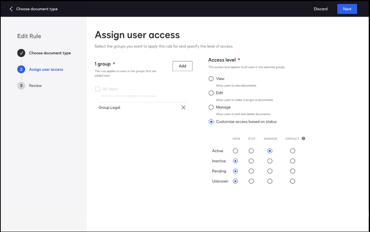Viewport: 370px width, 232px height.
Task: Select the View access level radio
Action: [x=211, y=79]
